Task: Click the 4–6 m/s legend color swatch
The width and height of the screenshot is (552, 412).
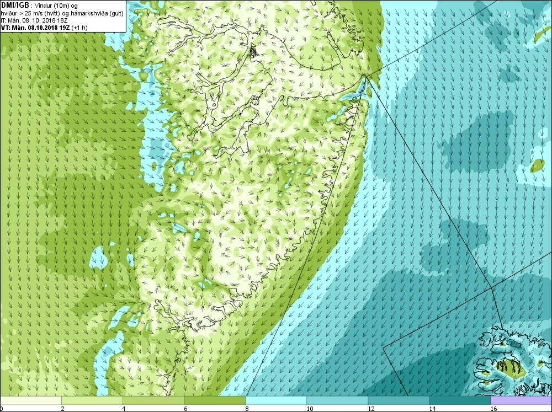Action: coord(153,400)
